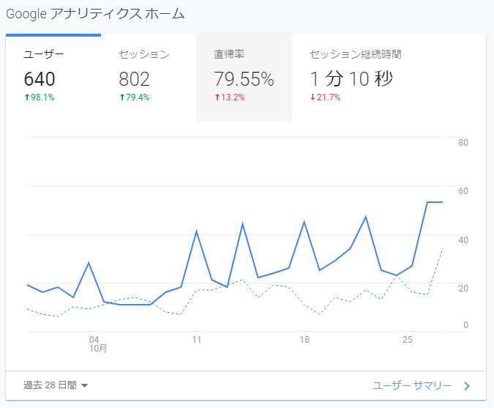The image size is (494, 408).
Task: Click the green up arrow beside 79.4%
Action: (x=122, y=97)
